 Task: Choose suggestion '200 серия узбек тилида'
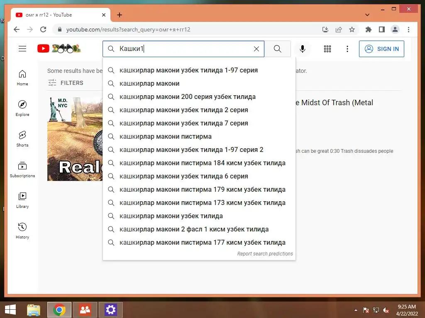[x=199, y=97]
